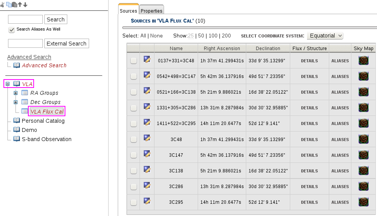
Task: Select the Sources tab
Action: pos(128,11)
